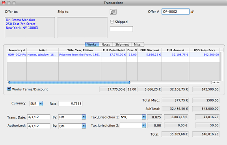Click the Tax Jurisdiction 2 rate 0.00
Screen dimensions: 227x145
point(154,125)
